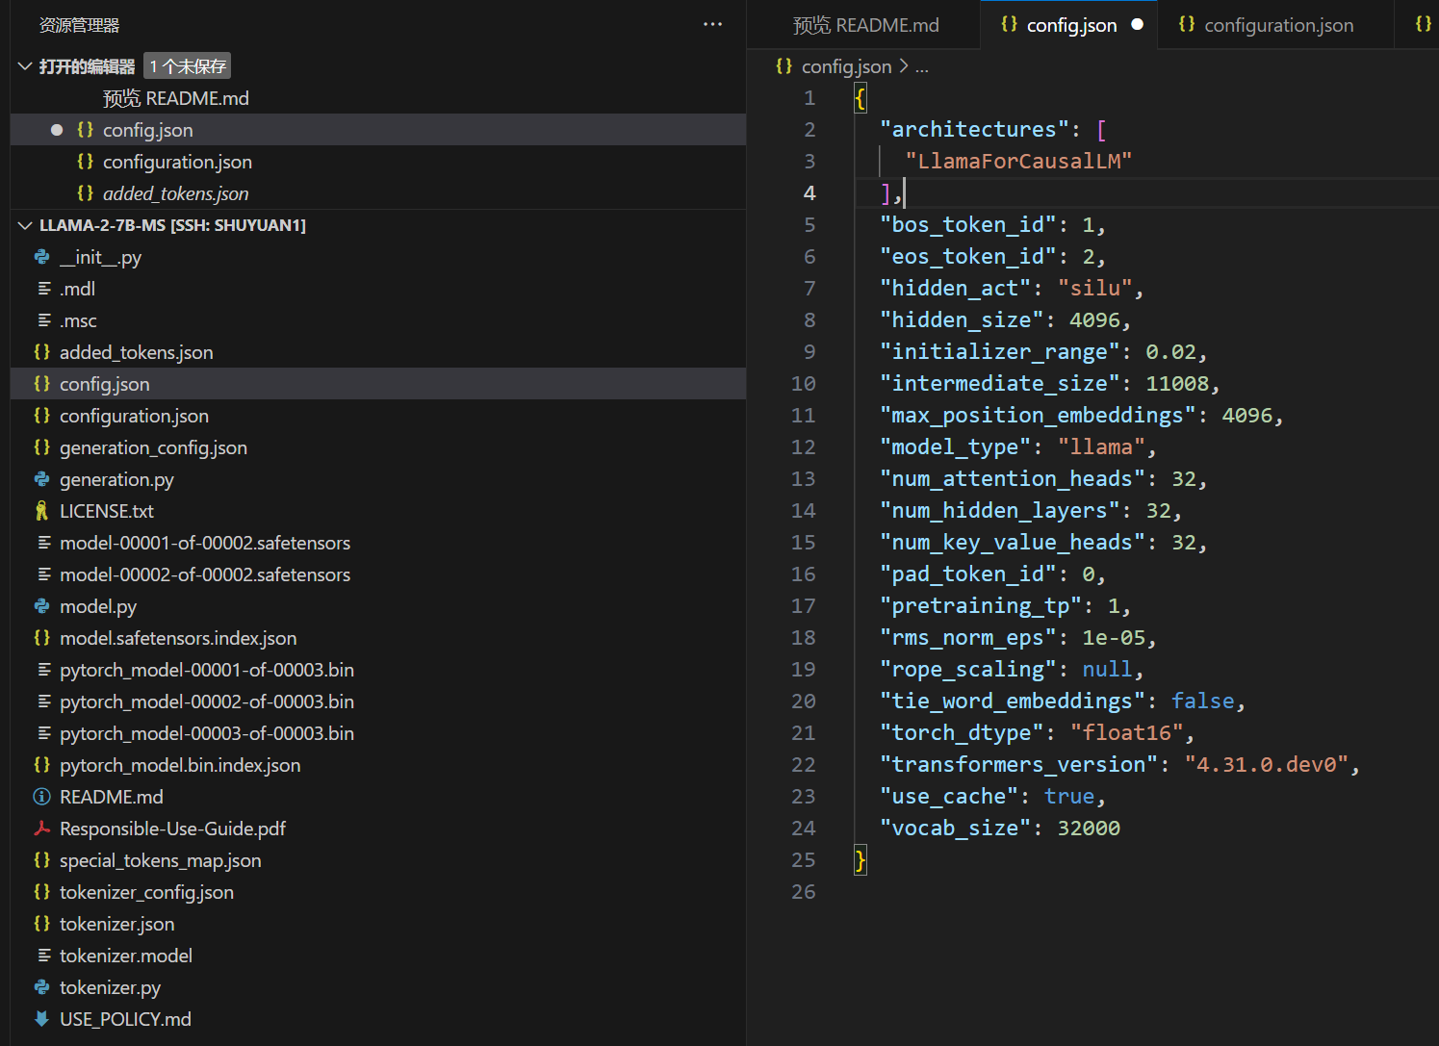Screen dimensions: 1439x1046
Task: Collapse the LLAMA-2-7B-MS folder section
Action: (25, 225)
